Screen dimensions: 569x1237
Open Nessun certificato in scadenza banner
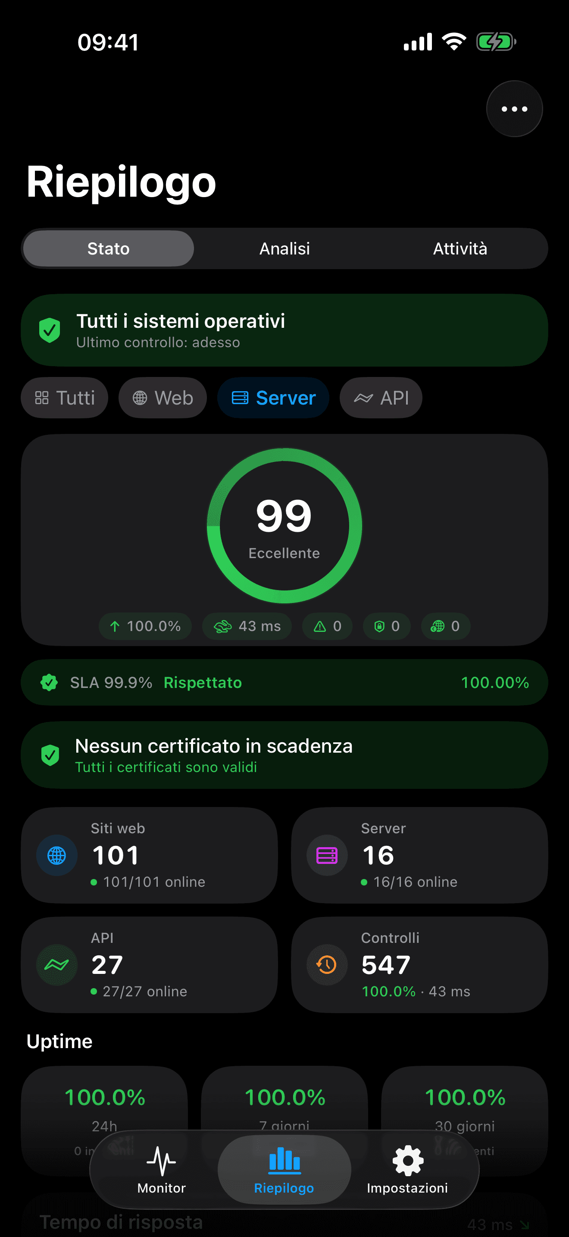click(x=284, y=755)
